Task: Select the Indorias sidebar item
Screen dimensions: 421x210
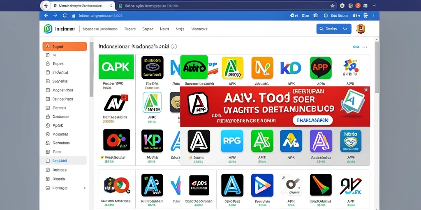Action: click(60, 72)
